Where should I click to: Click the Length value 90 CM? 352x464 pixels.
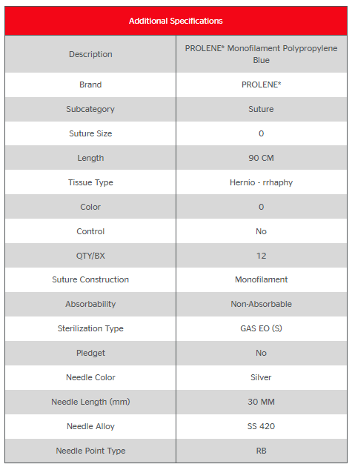click(261, 158)
